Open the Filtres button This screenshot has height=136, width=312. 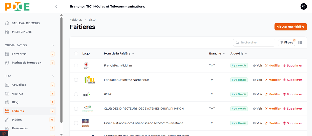click(x=286, y=43)
